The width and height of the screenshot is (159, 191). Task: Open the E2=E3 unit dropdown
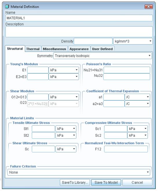point(64,77)
